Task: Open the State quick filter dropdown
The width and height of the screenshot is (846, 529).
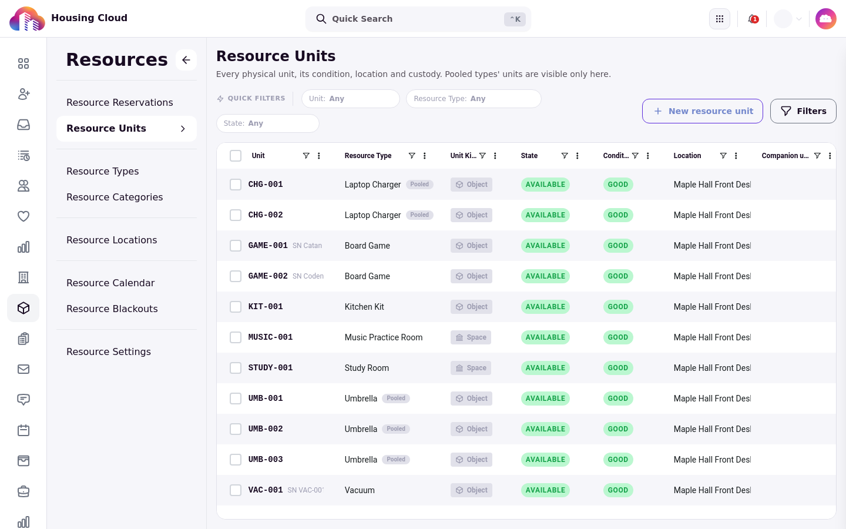Action: pyautogui.click(x=268, y=123)
